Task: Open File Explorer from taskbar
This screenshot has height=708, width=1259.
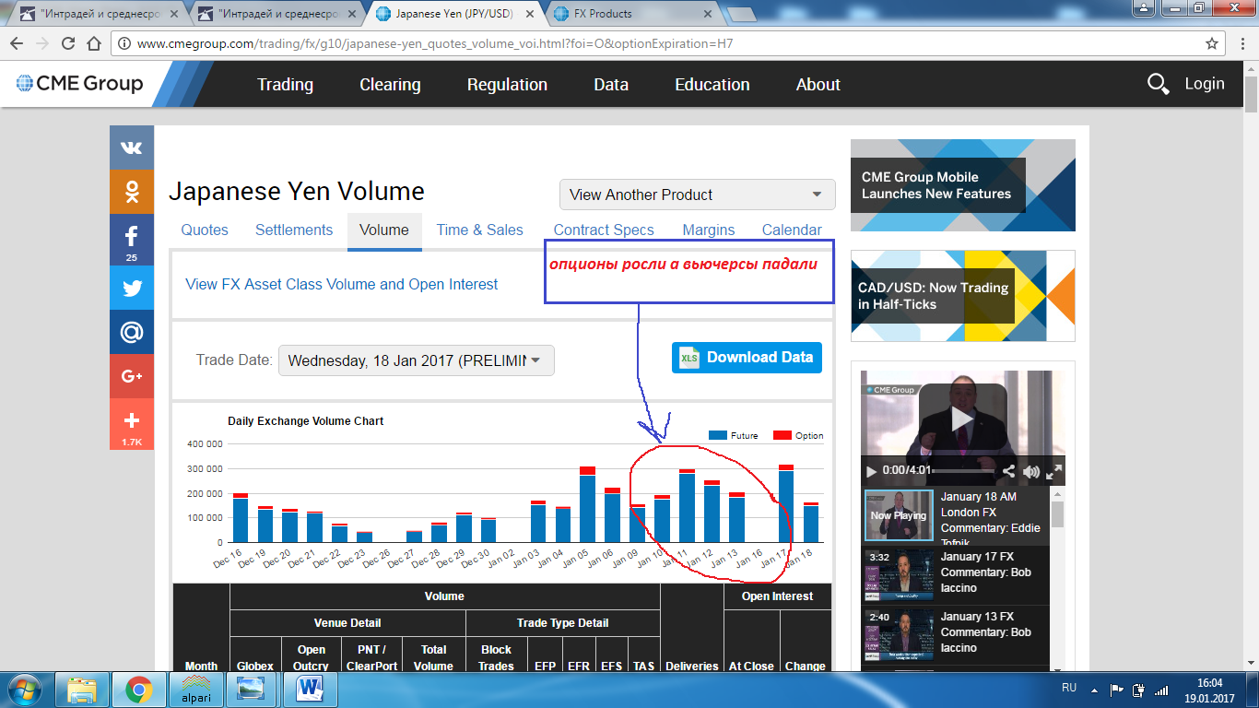Action: pos(83,688)
